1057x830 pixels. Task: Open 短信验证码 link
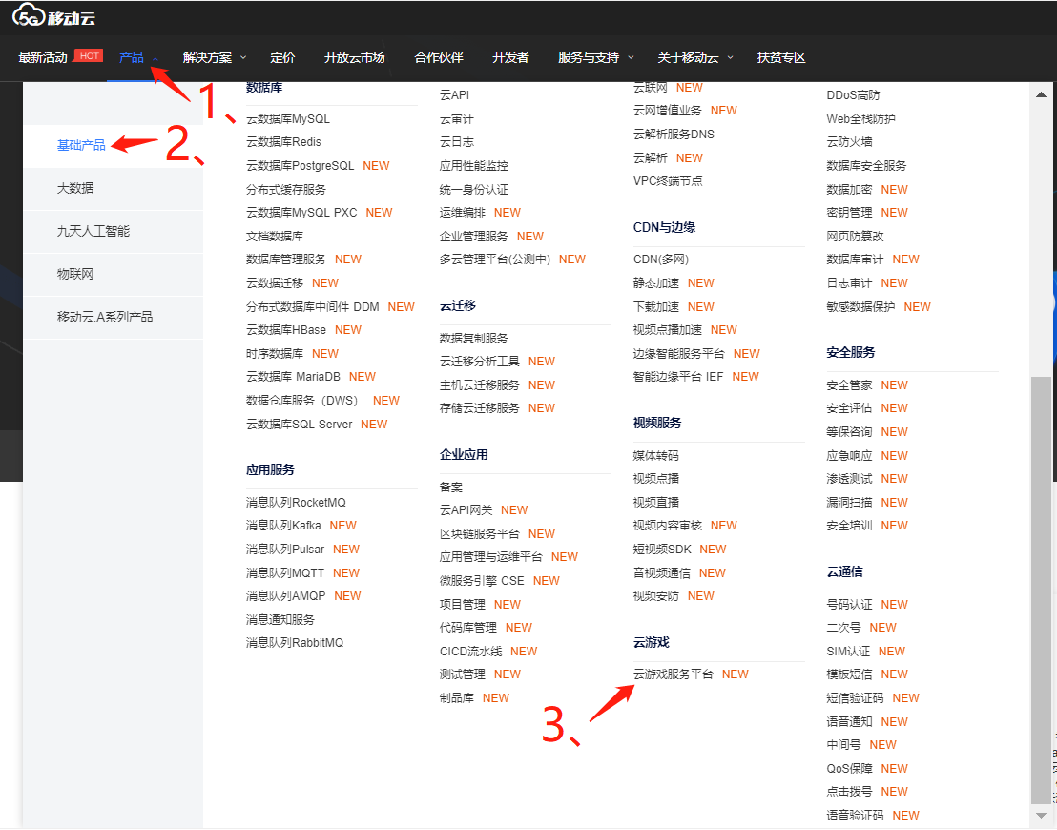855,697
